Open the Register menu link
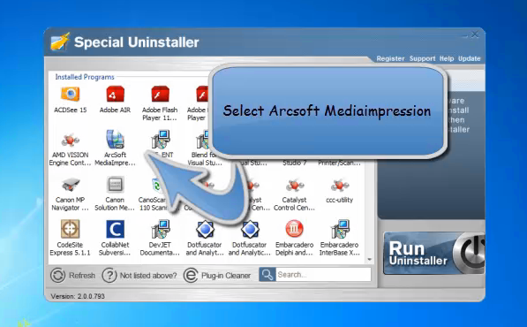 (x=390, y=58)
